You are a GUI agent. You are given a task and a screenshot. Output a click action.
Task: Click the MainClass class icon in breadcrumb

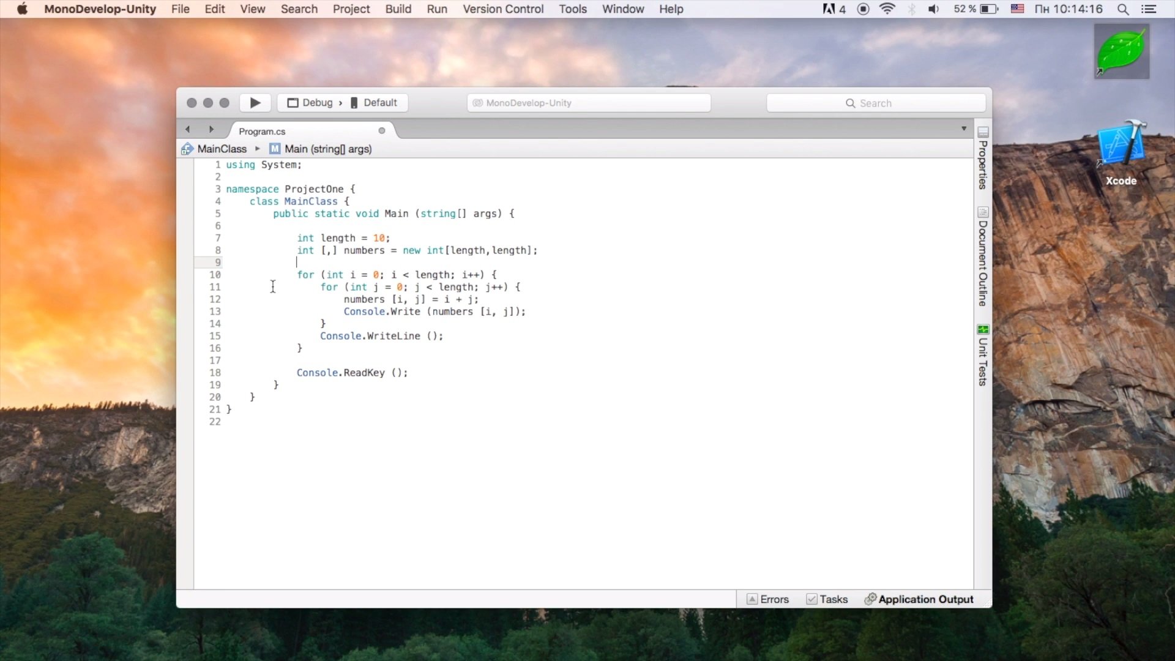tap(187, 149)
